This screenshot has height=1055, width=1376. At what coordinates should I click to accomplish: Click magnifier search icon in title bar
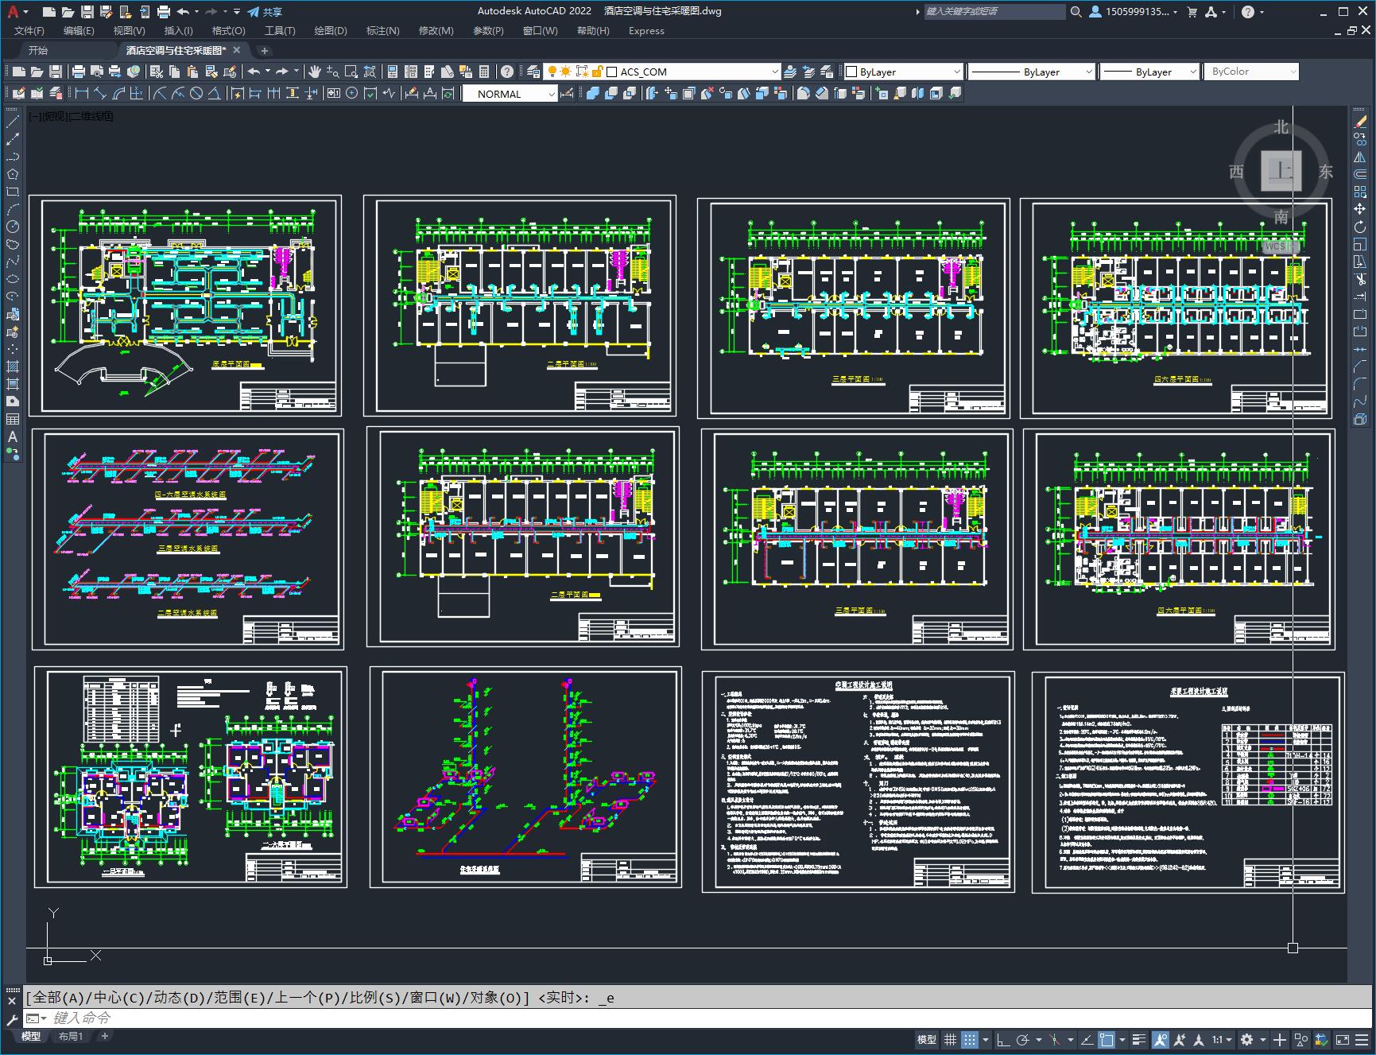point(1076,12)
